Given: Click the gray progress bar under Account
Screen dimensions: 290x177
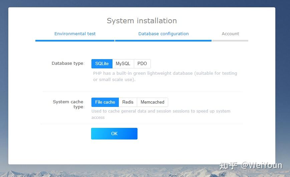Looking at the screenshot, I should pyautogui.click(x=230, y=41).
